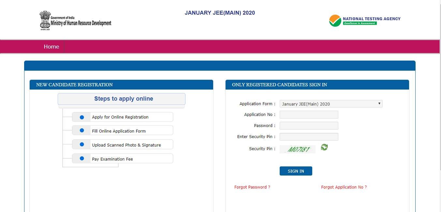Click the Government of India emblem logo
This screenshot has height=212, width=441.
(x=45, y=20)
